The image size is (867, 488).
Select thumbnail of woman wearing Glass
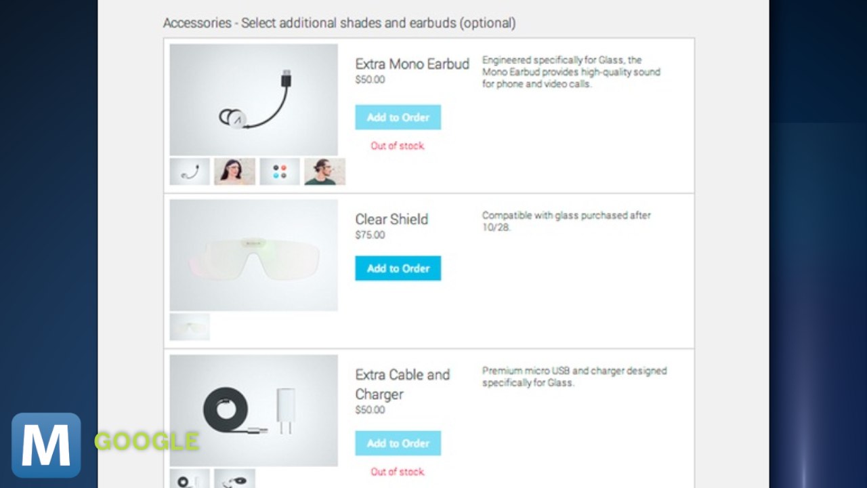(235, 171)
